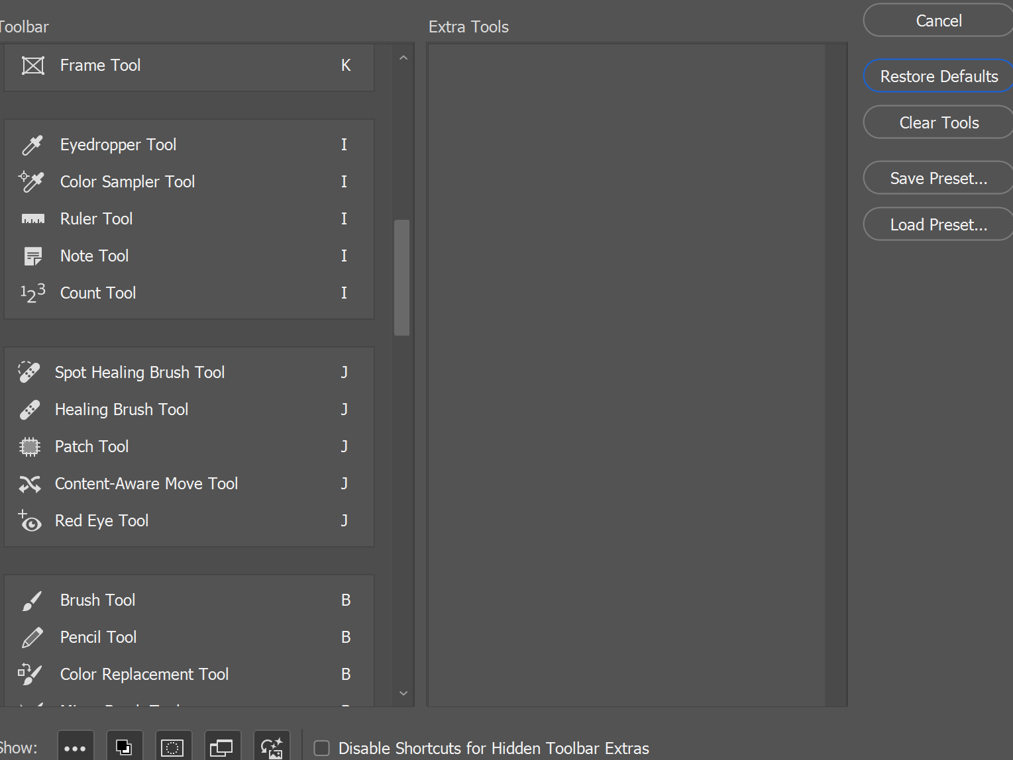Screen dimensions: 1013x760
Task: Toggle the Screen Mode visibility icon
Action: [222, 747]
